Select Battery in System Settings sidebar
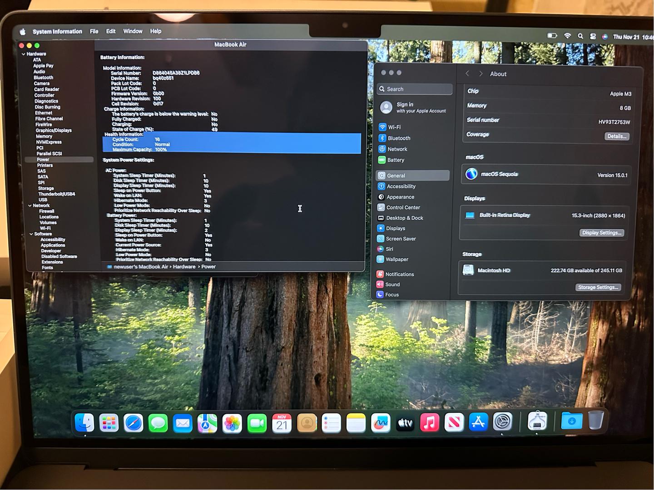This screenshot has width=654, height=490. [412, 160]
